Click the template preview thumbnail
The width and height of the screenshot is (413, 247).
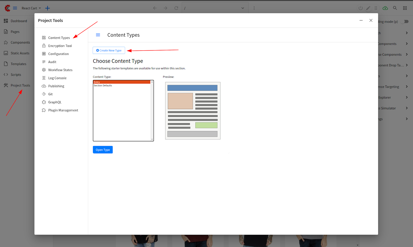click(x=193, y=111)
